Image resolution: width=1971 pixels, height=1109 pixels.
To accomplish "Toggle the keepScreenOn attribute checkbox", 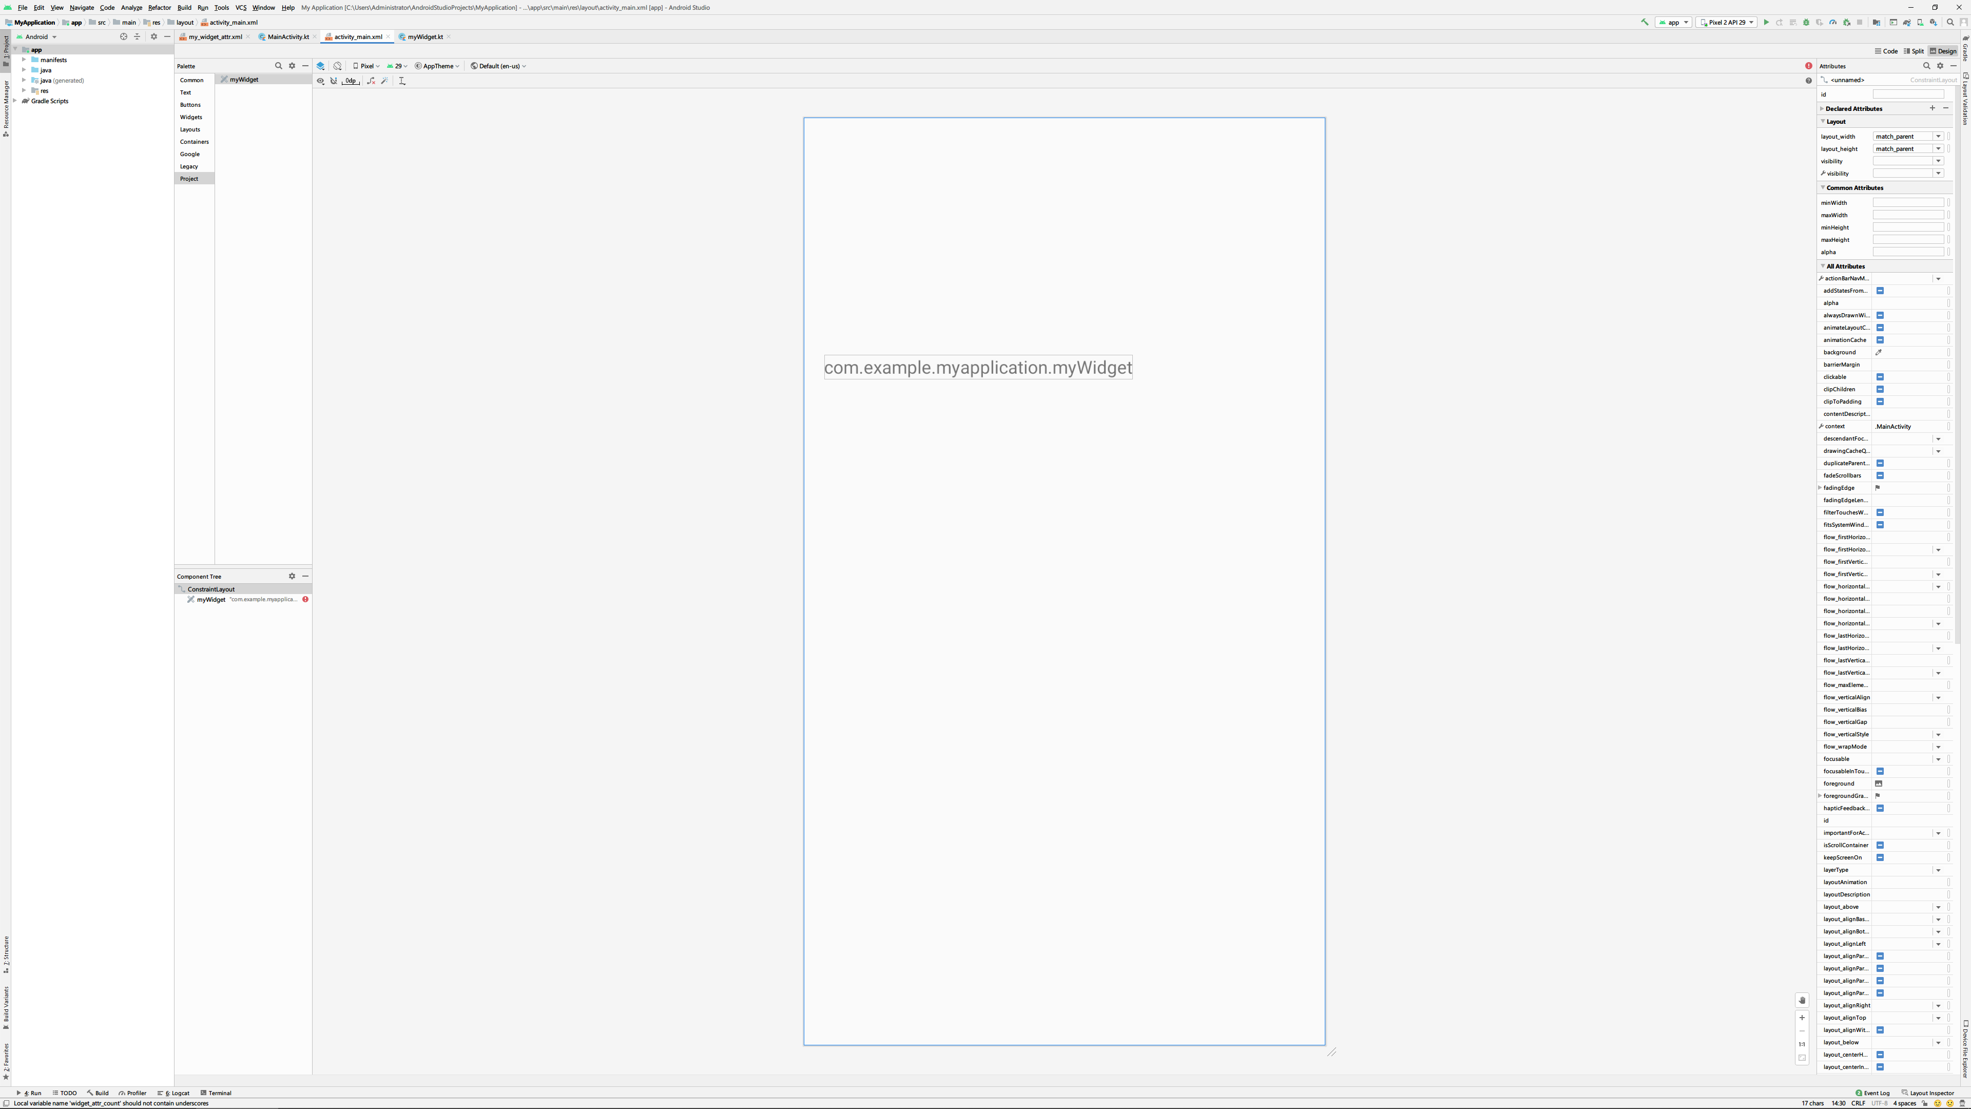I will click(1880, 857).
